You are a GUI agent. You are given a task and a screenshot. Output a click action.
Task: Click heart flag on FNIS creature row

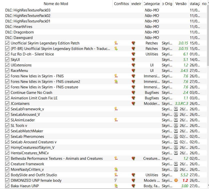point(133,87)
